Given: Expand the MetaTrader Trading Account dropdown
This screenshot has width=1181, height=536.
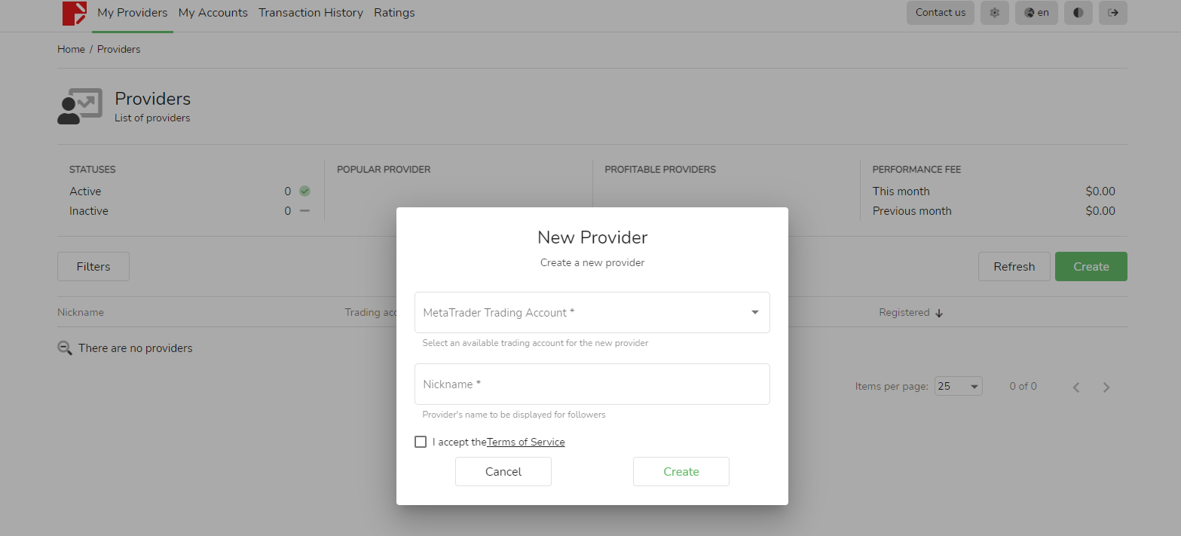Looking at the screenshot, I should [x=754, y=312].
